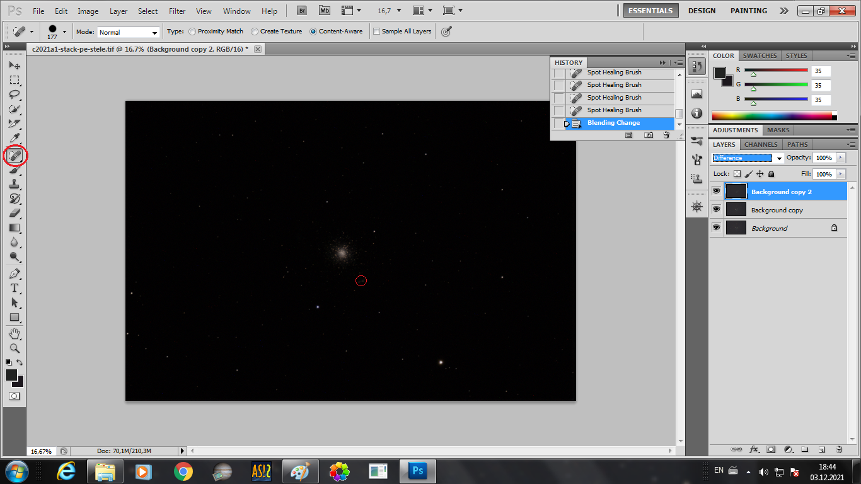Open the Opacity slider popup arrow
The height and width of the screenshot is (484, 861).
pos(840,158)
